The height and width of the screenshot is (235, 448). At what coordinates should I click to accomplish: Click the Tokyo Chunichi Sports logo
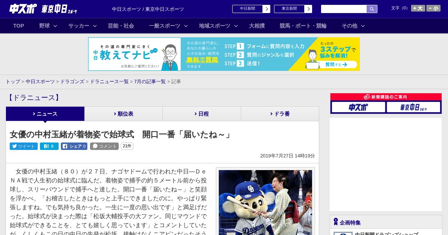59,9
